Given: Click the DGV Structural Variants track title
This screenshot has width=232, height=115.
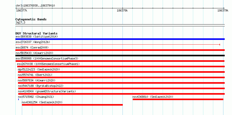Looking at the screenshot, I should (36, 33).
